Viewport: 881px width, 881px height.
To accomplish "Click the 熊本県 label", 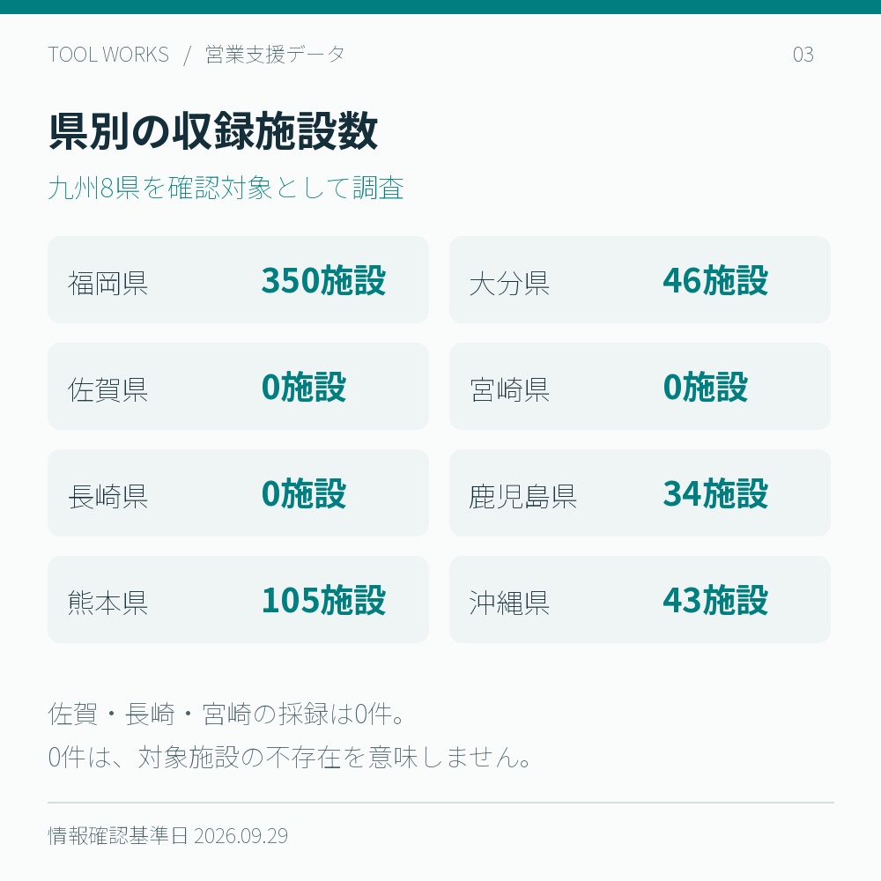I will point(107,603).
